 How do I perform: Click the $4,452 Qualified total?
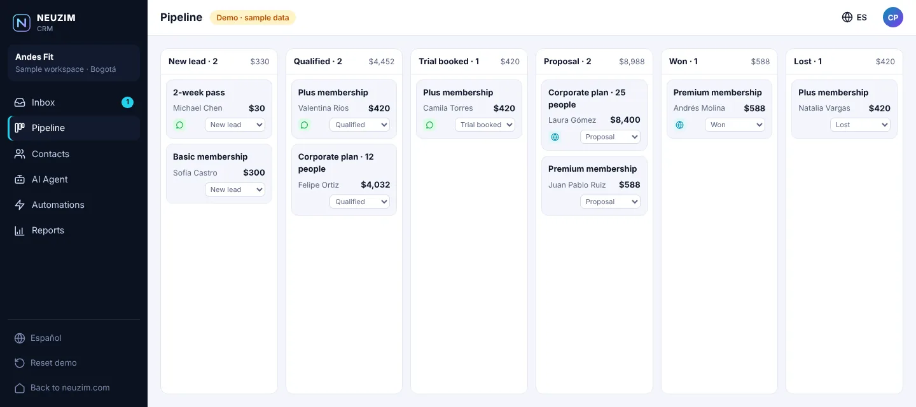(x=382, y=62)
